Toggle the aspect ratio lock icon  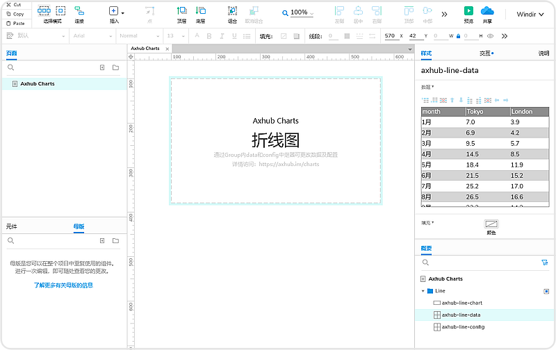459,36
